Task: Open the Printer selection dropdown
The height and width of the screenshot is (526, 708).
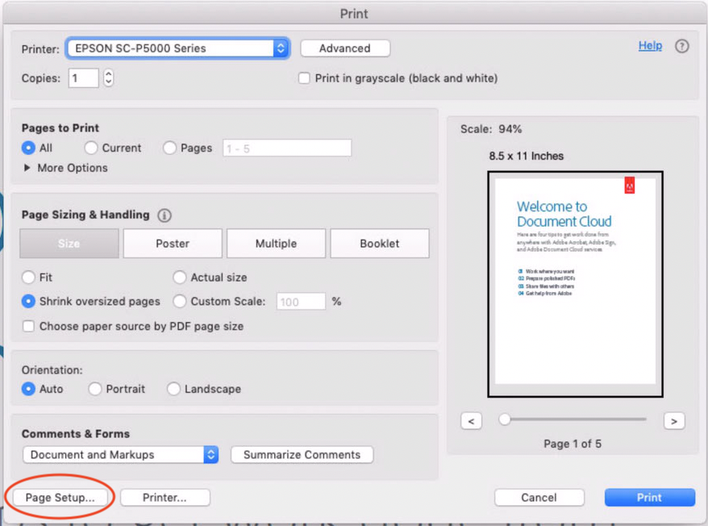Action: [177, 48]
